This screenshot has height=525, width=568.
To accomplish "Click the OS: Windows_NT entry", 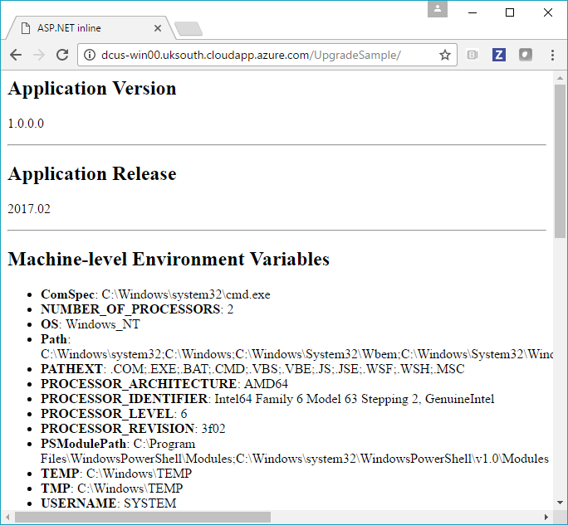I will [91, 324].
